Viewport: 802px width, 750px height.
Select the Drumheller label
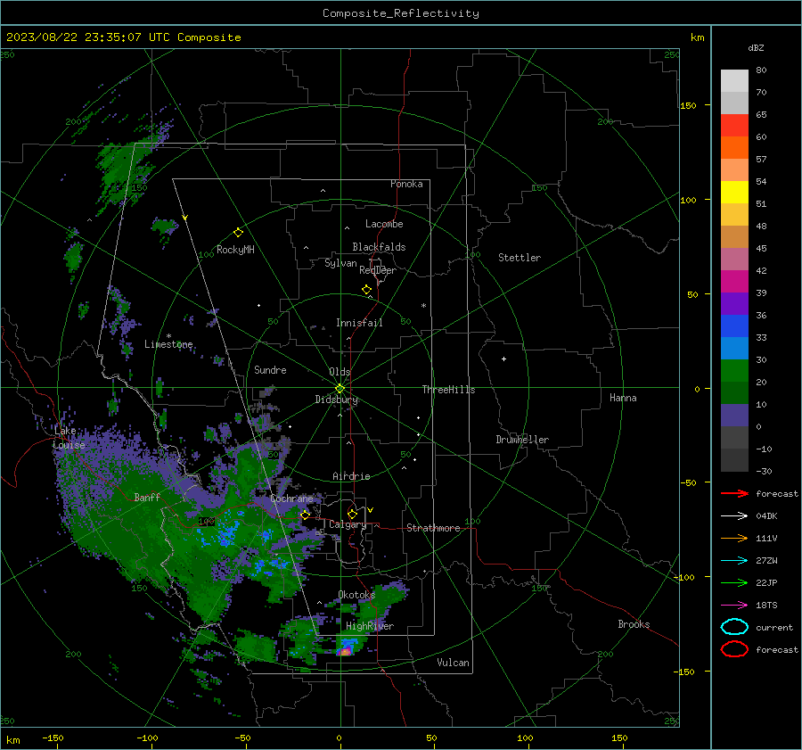pos(522,440)
